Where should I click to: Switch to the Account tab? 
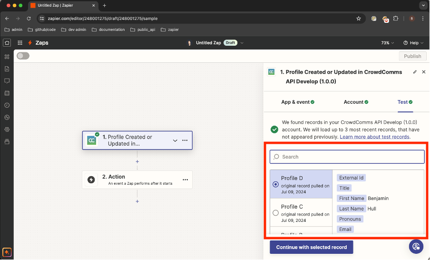point(356,102)
